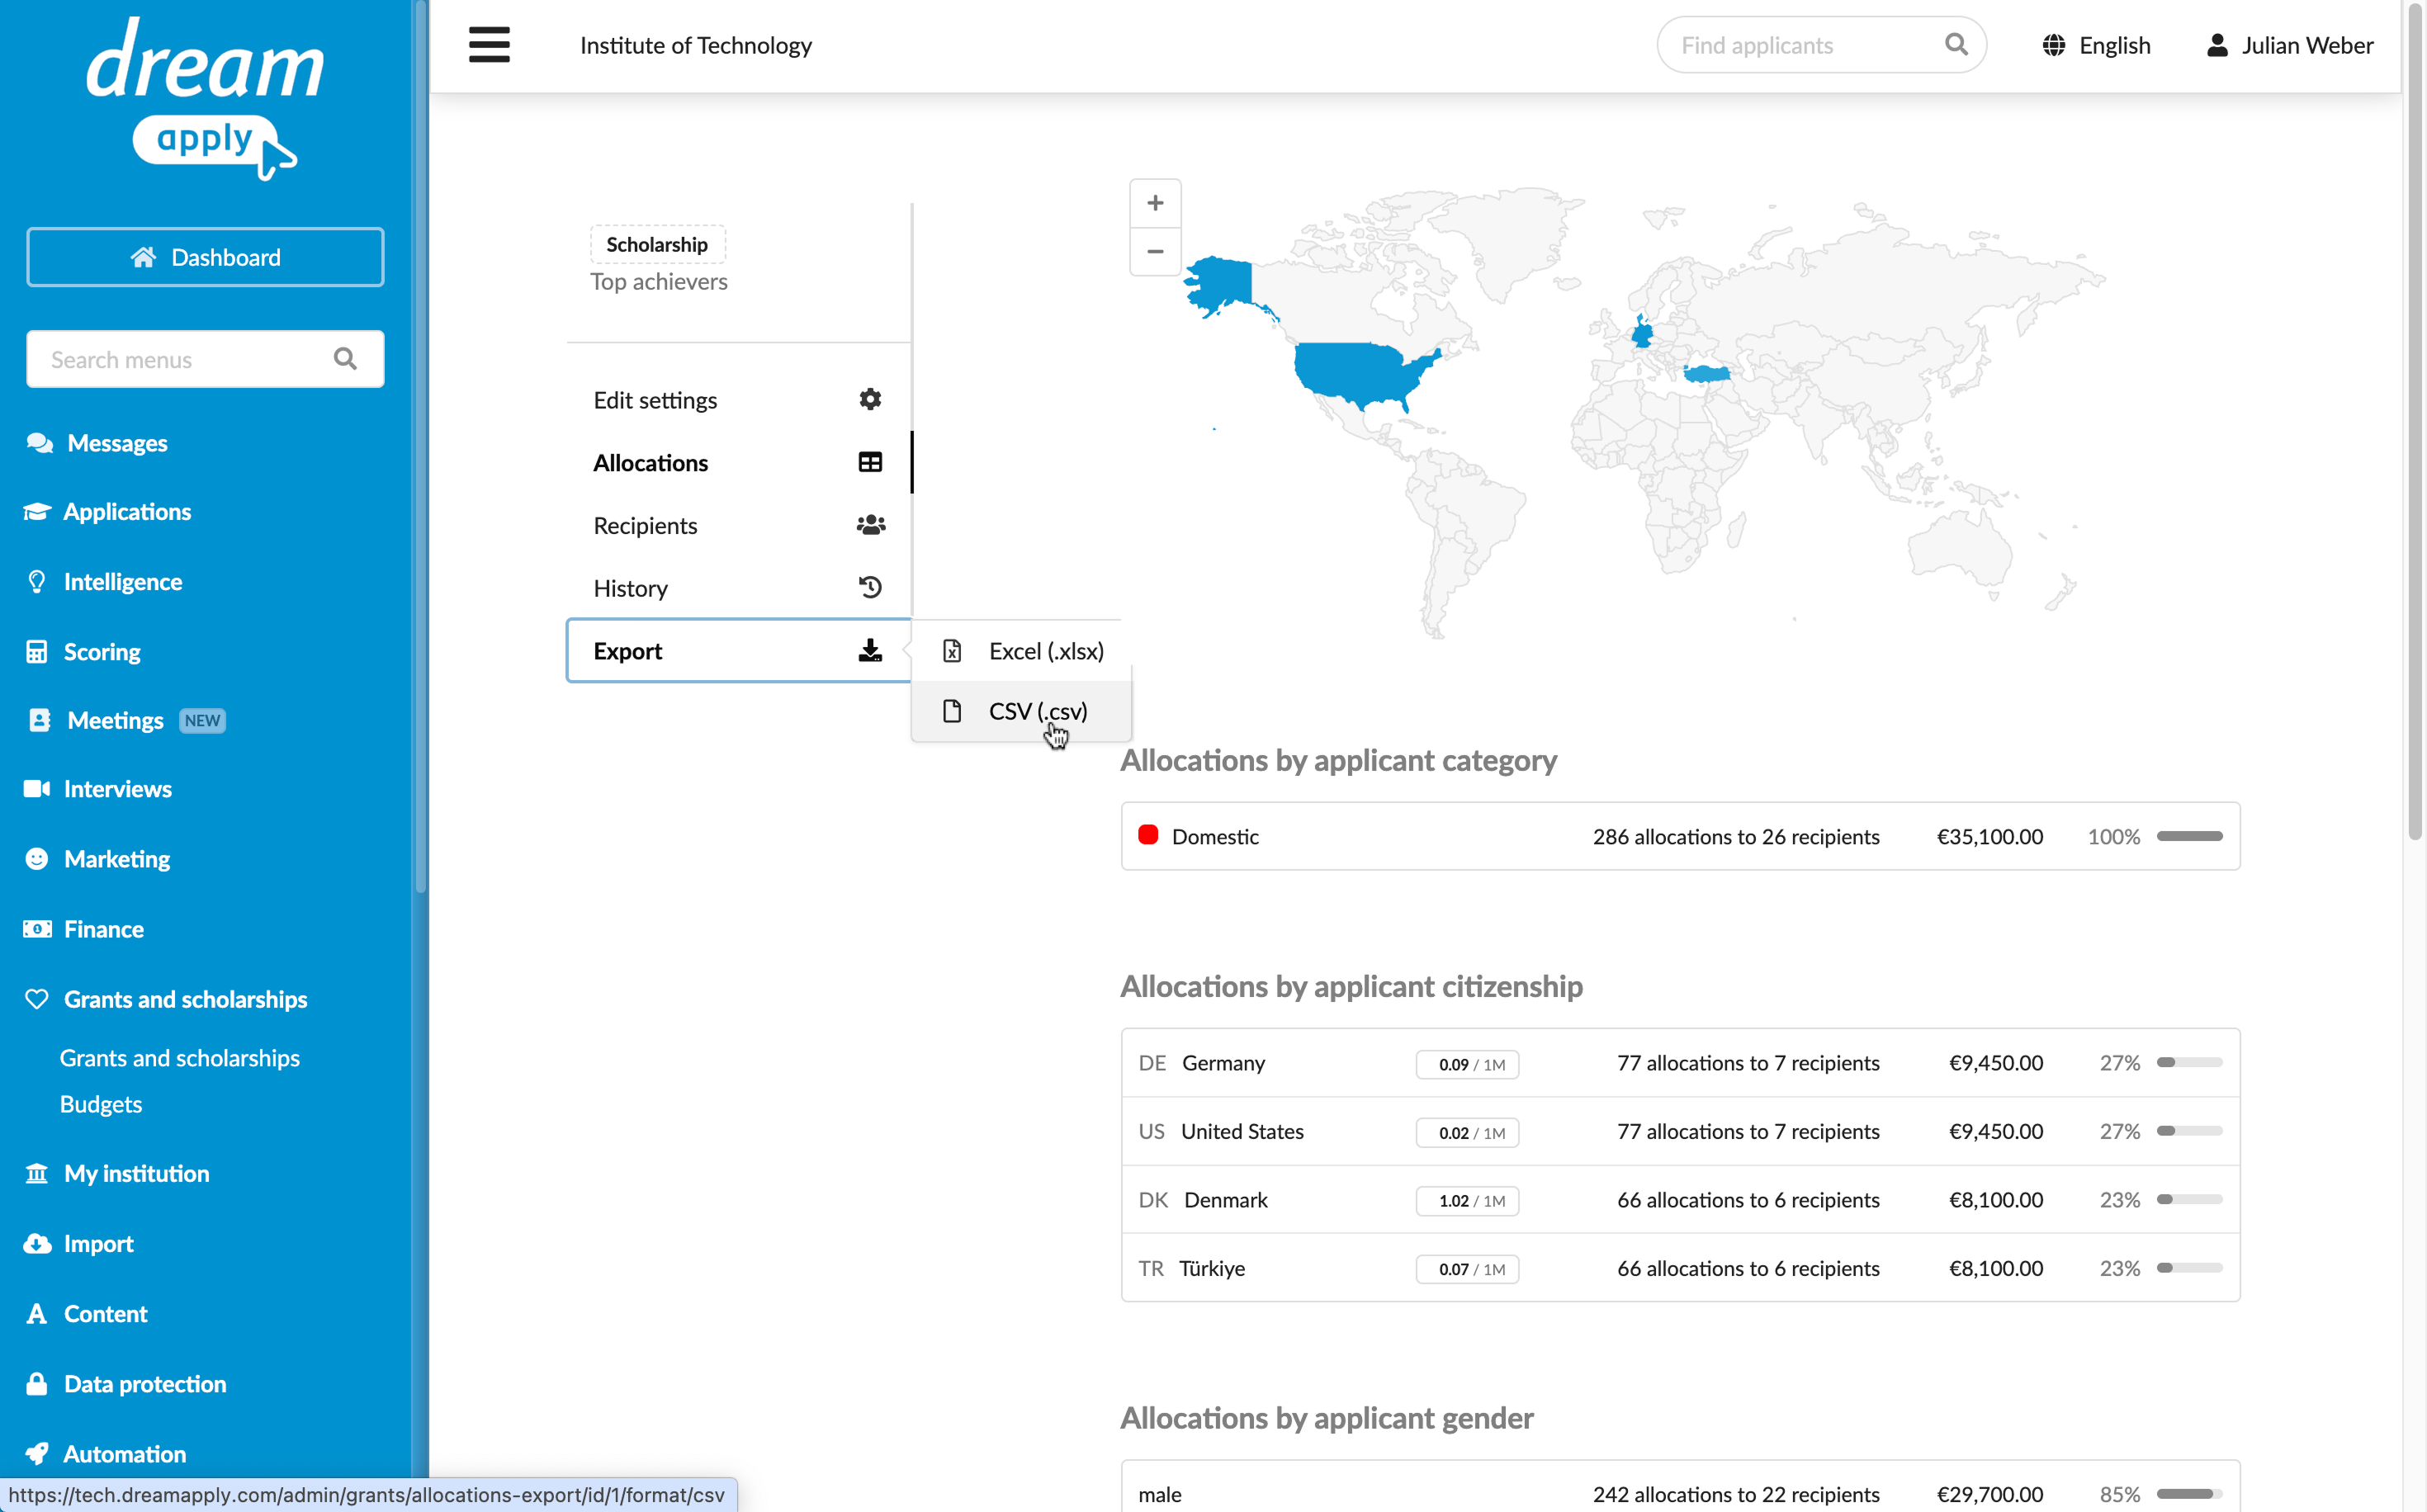Click the user profile icon beside Julian Weber
Image resolution: width=2427 pixels, height=1512 pixels.
(x=2217, y=45)
